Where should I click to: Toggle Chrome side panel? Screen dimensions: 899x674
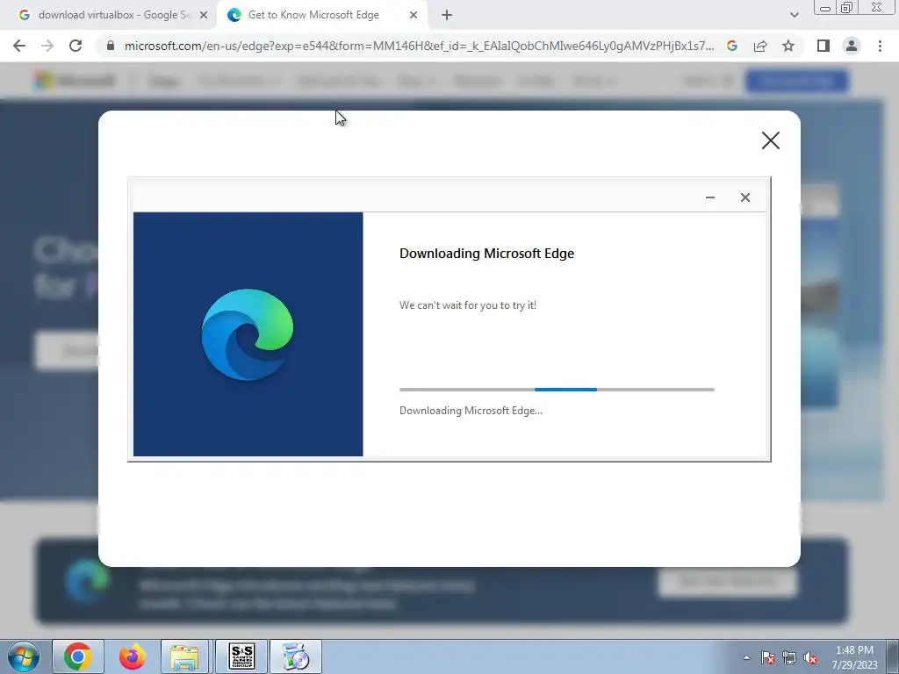click(x=823, y=46)
